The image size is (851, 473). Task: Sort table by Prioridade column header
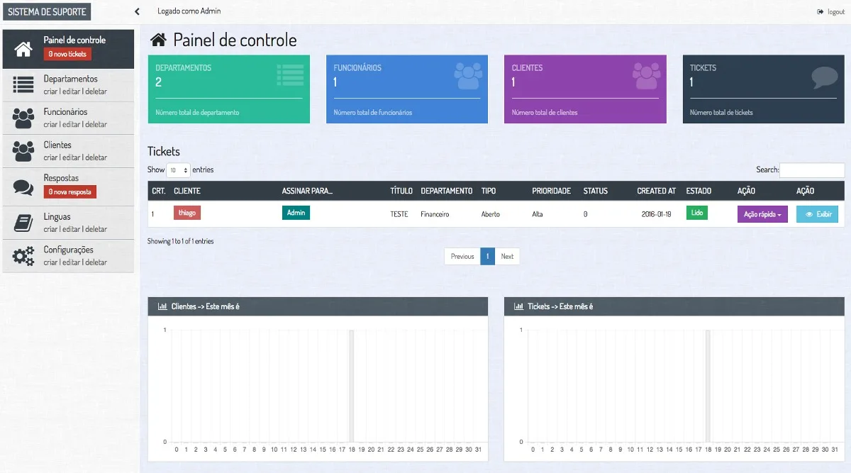click(x=551, y=191)
